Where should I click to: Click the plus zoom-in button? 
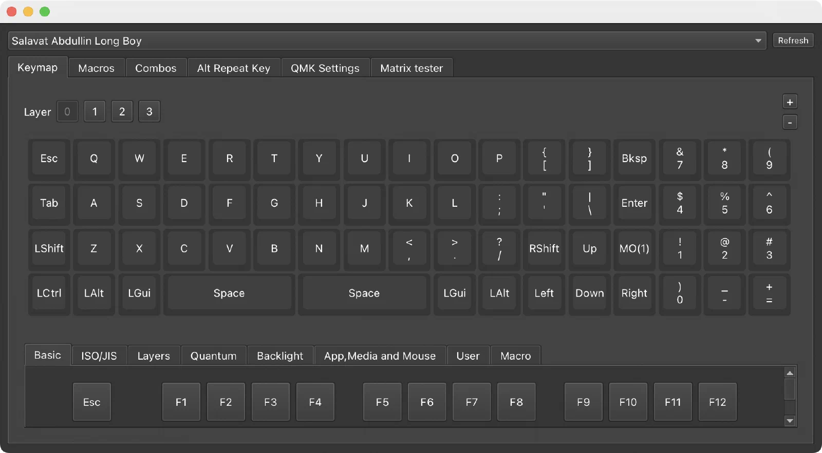pyautogui.click(x=790, y=102)
